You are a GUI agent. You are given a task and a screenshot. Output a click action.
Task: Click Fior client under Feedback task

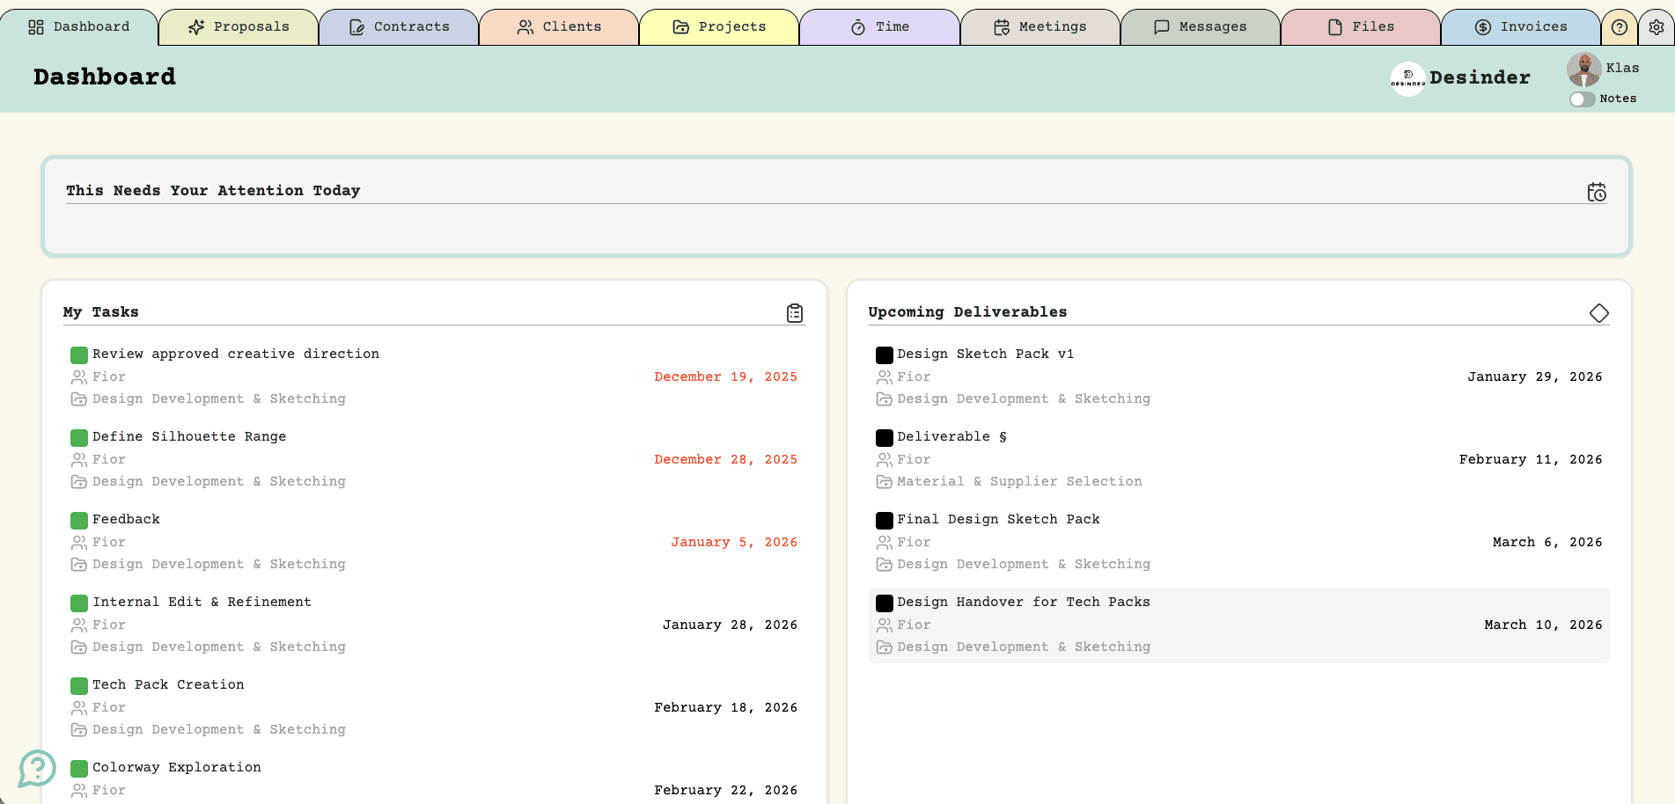tap(109, 542)
